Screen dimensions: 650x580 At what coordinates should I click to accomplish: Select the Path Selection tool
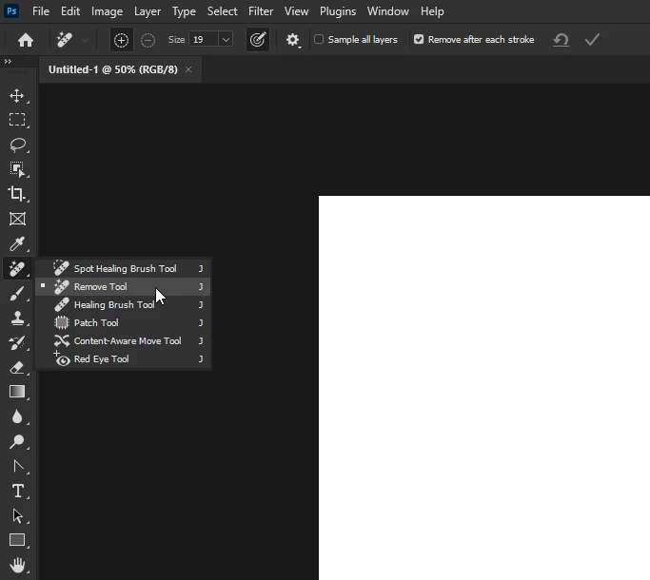[x=17, y=515]
